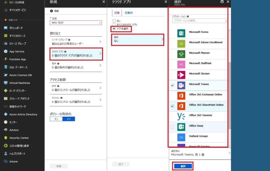This screenshot has height=171, width=270.
Task: Check the Office Sway checkbox
Action: point(172,127)
